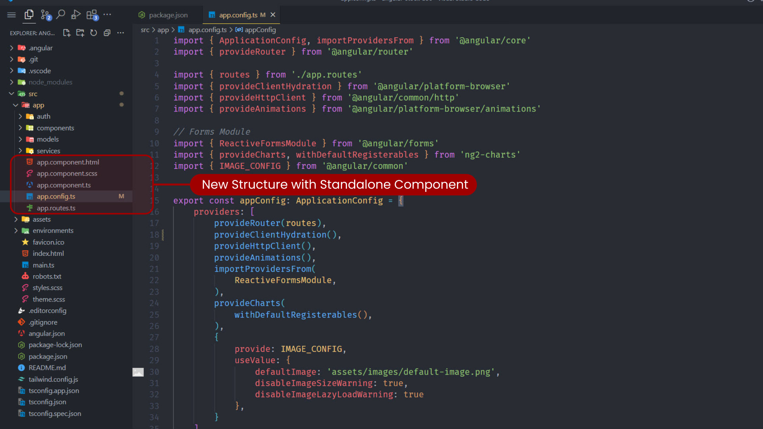Click 'ApplicationConfig' import on line 1

point(263,41)
